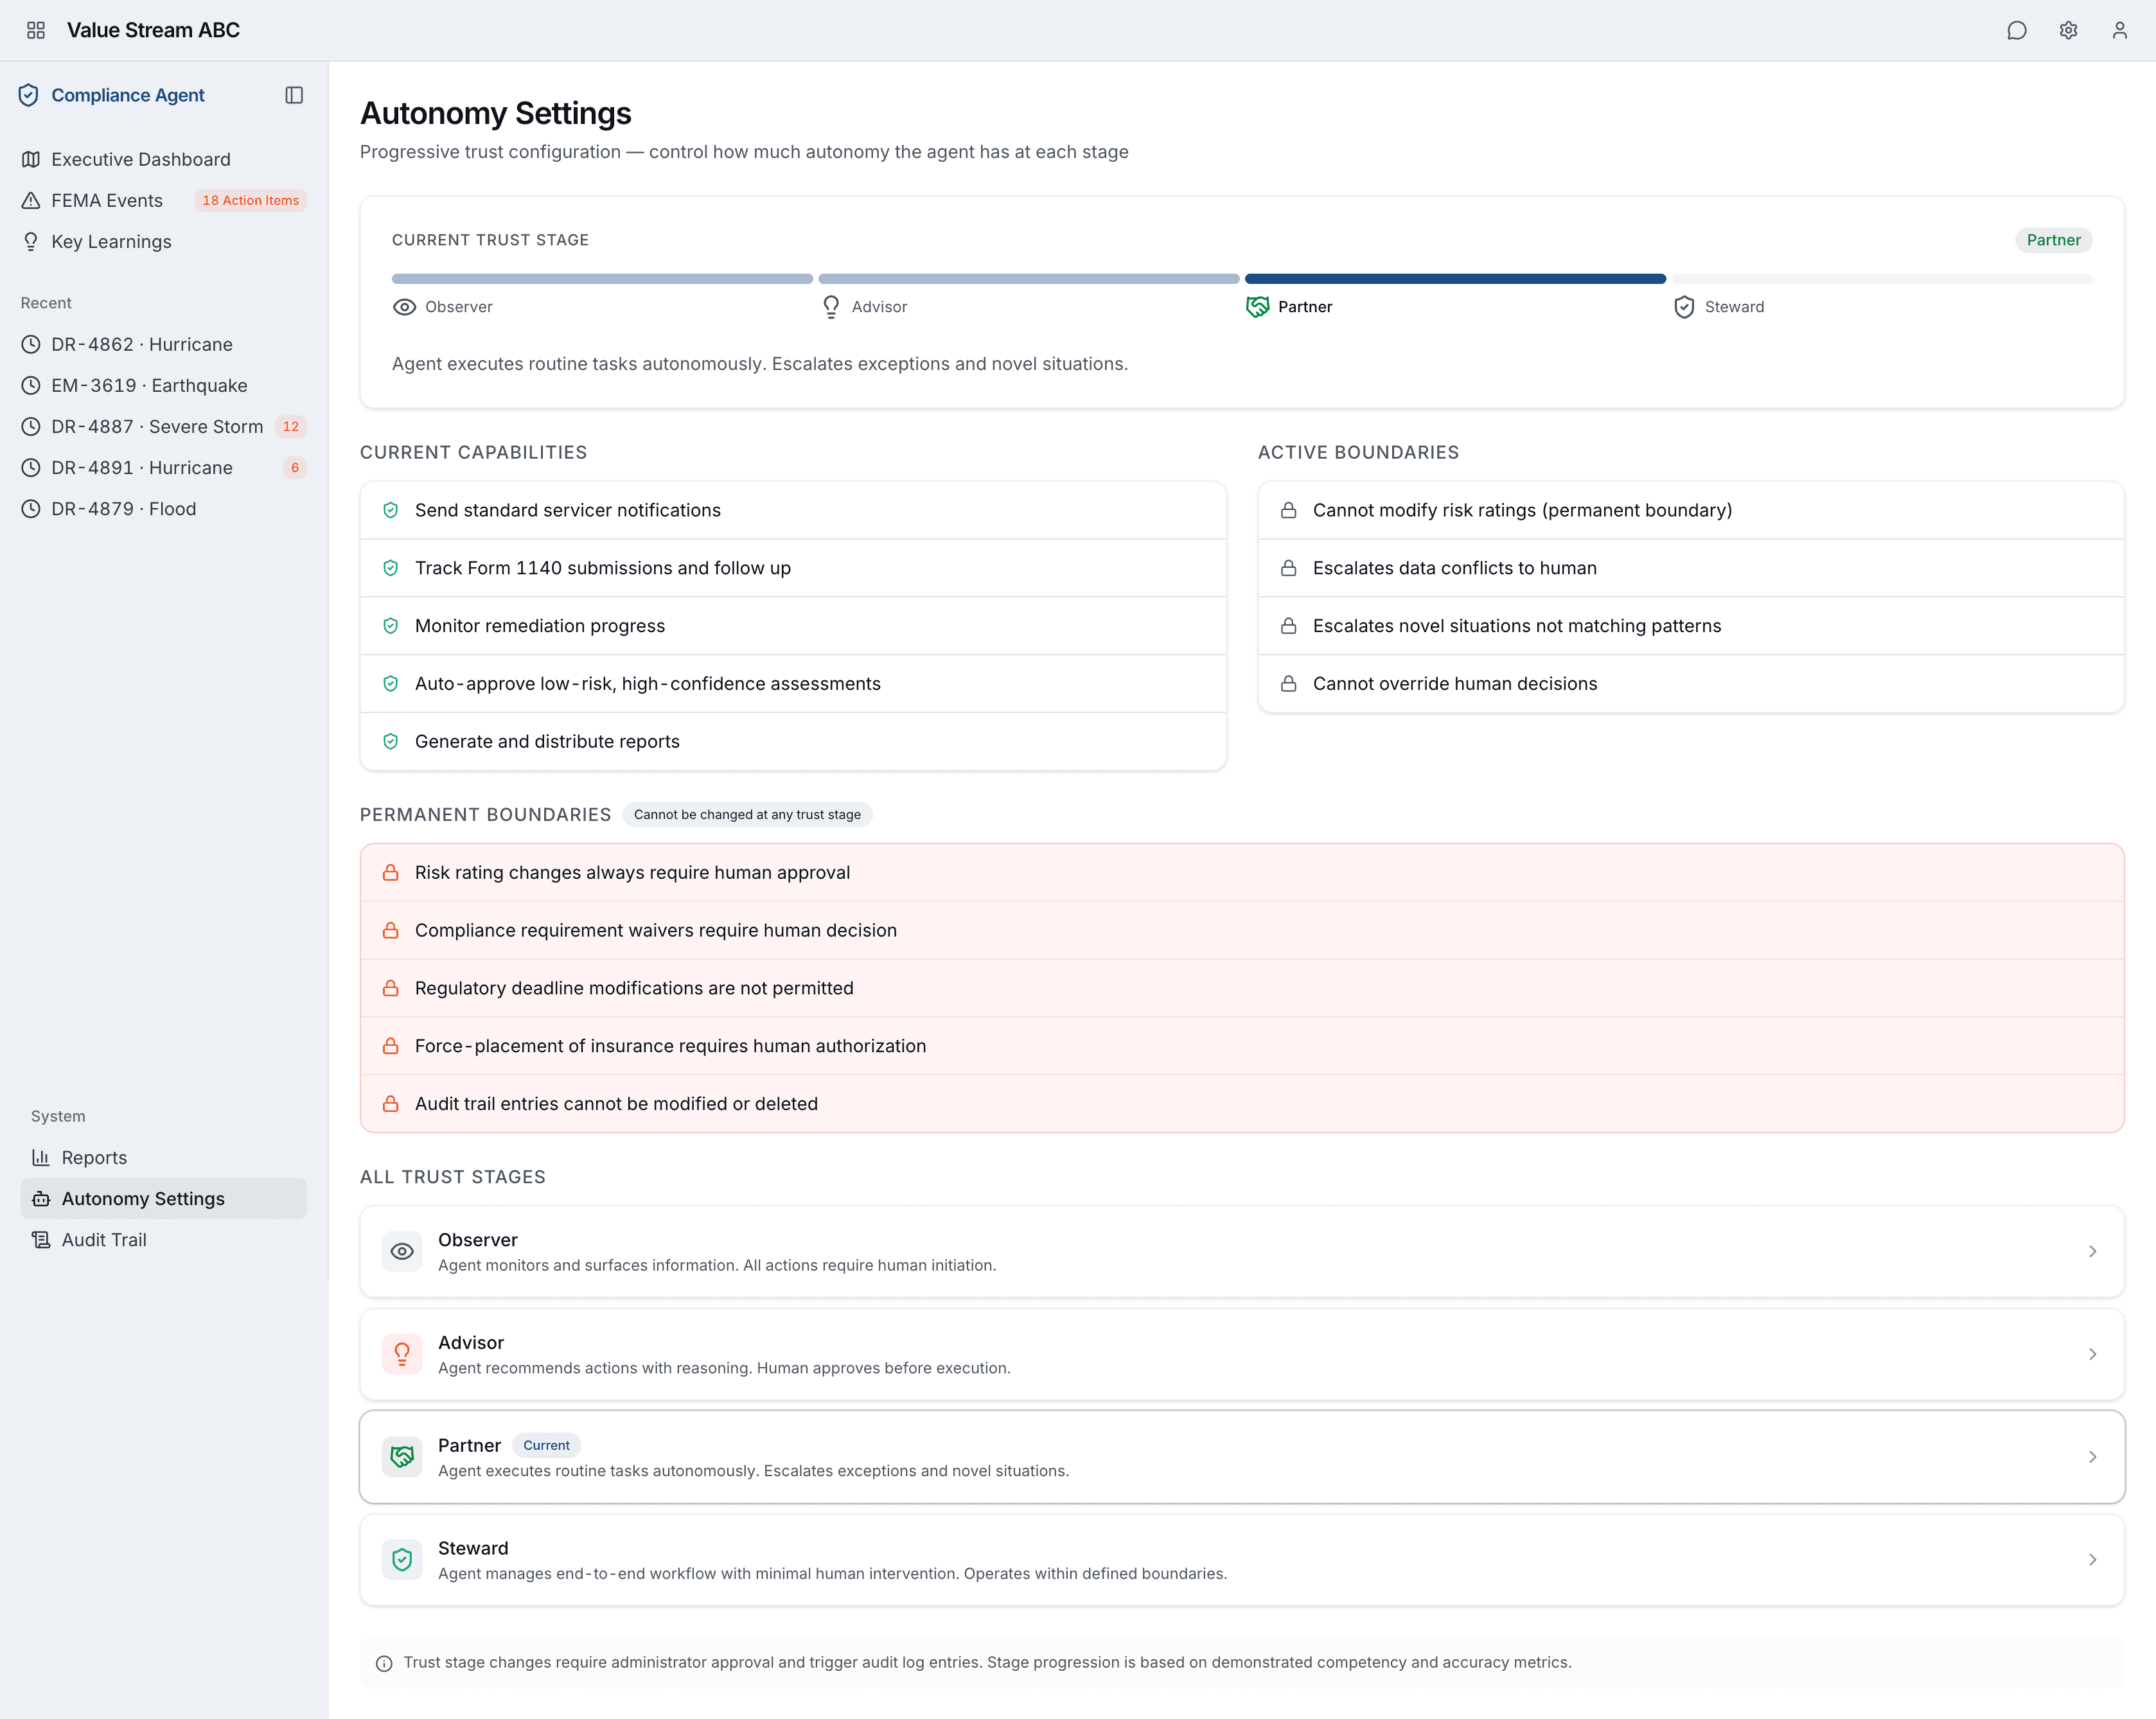Viewport: 2156px width, 1719px height.
Task: Open recent item DR-4879 Flood
Action: pos(163,509)
